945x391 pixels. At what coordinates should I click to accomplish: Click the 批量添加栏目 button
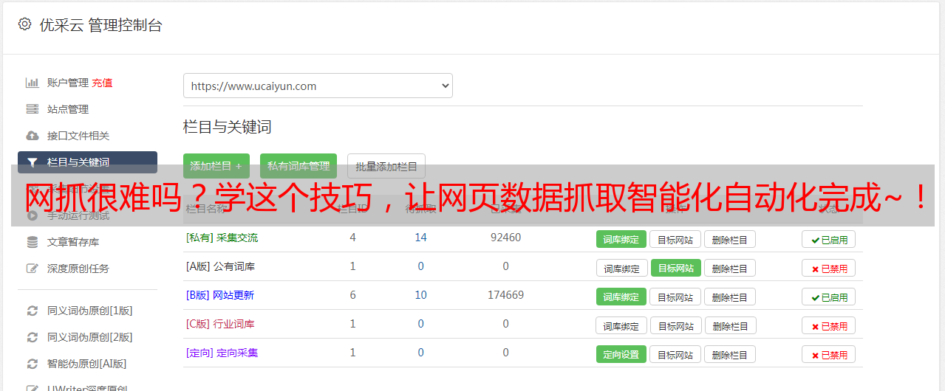click(386, 166)
